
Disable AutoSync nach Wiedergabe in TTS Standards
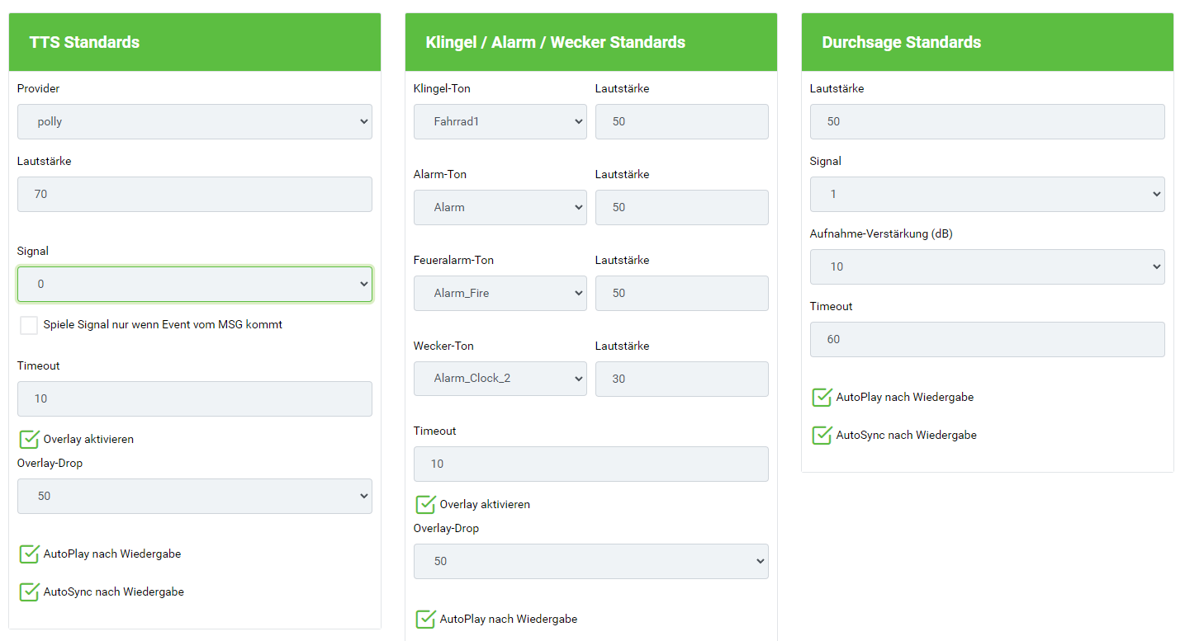coord(29,592)
